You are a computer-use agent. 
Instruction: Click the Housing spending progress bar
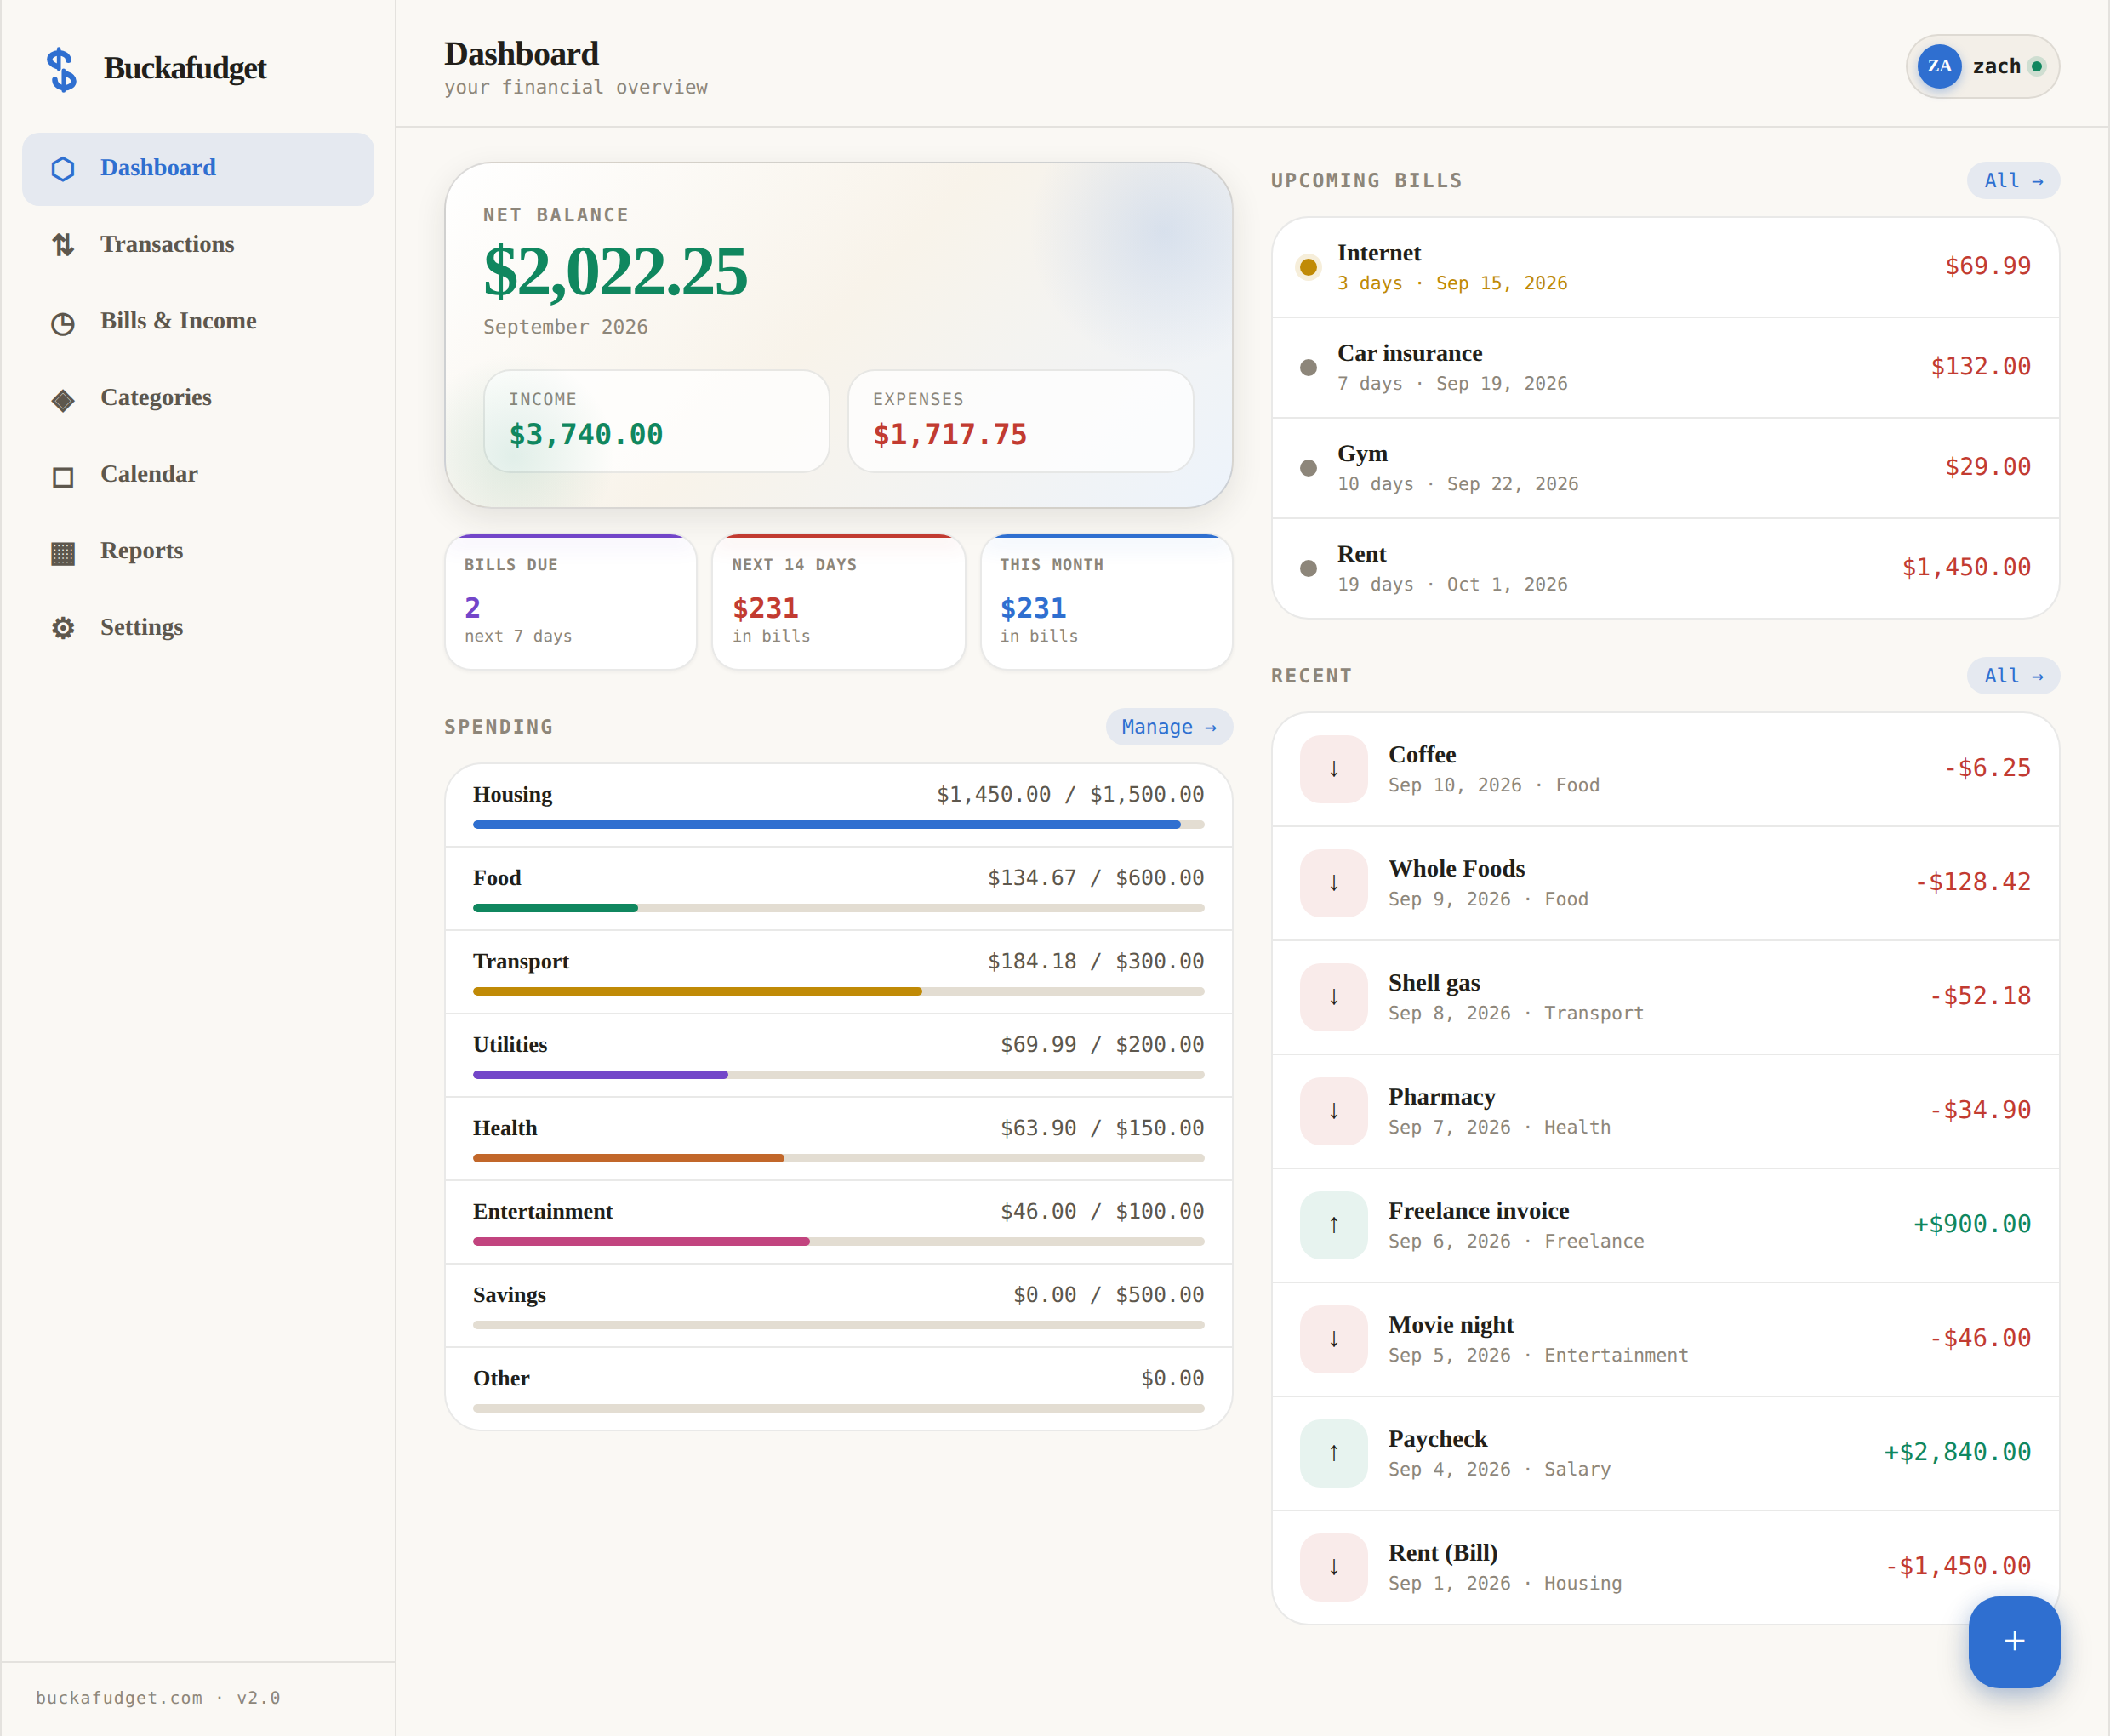click(x=837, y=825)
